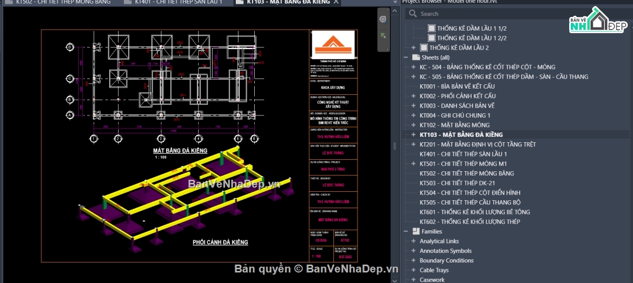
Task: Click the Families folder icon
Action: [x=416, y=231]
